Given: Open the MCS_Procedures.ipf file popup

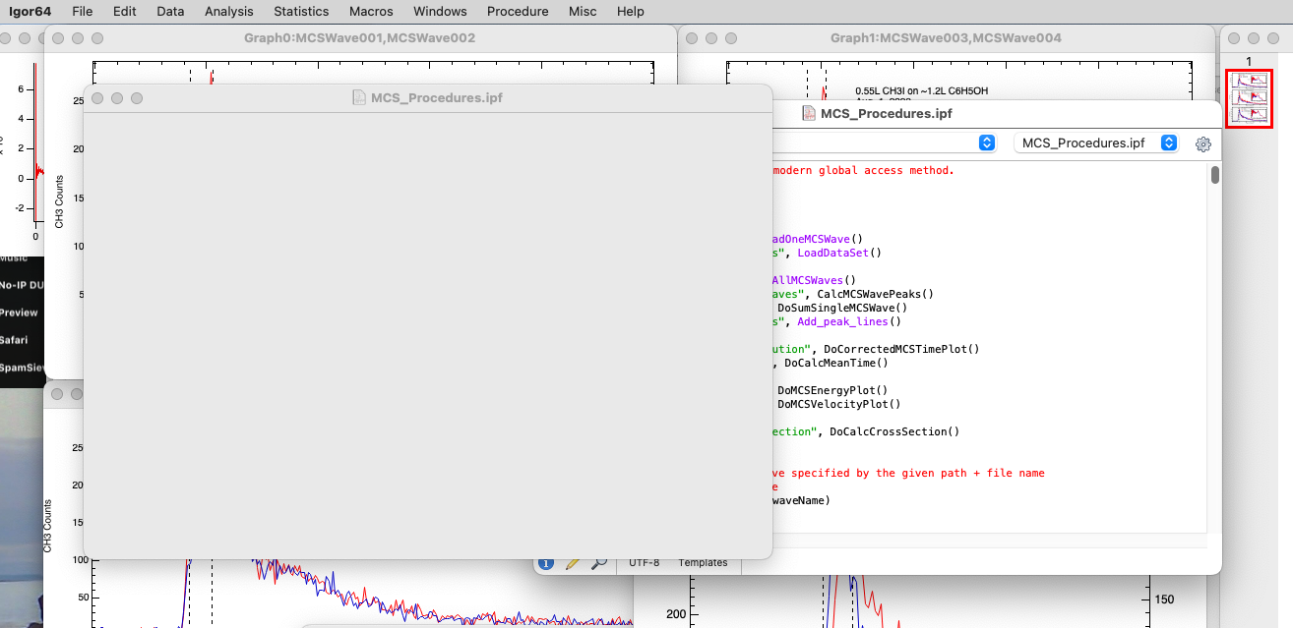Looking at the screenshot, I should (1096, 143).
